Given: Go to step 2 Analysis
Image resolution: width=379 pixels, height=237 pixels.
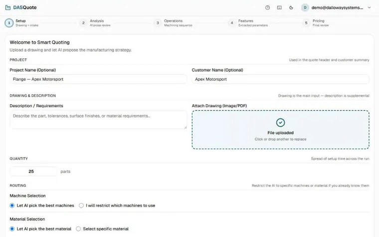Looking at the screenshot, I should [95, 23].
